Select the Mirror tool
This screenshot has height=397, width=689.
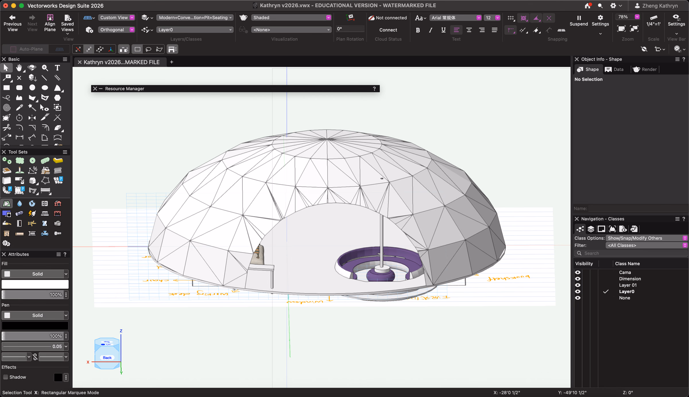coord(32,118)
